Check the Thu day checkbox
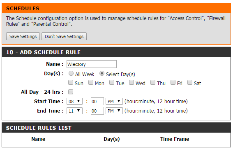The width and height of the screenshot is (233, 149). tap(153, 82)
